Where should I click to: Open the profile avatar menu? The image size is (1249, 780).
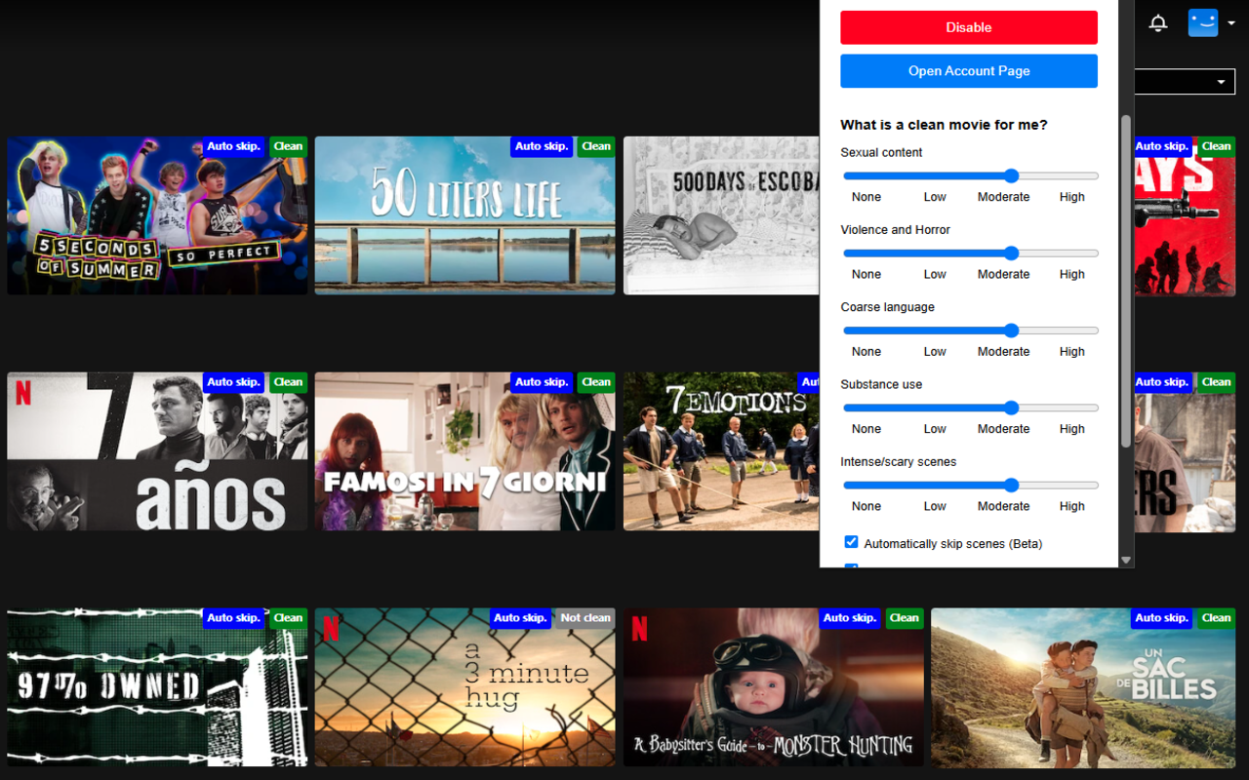(x=1203, y=23)
